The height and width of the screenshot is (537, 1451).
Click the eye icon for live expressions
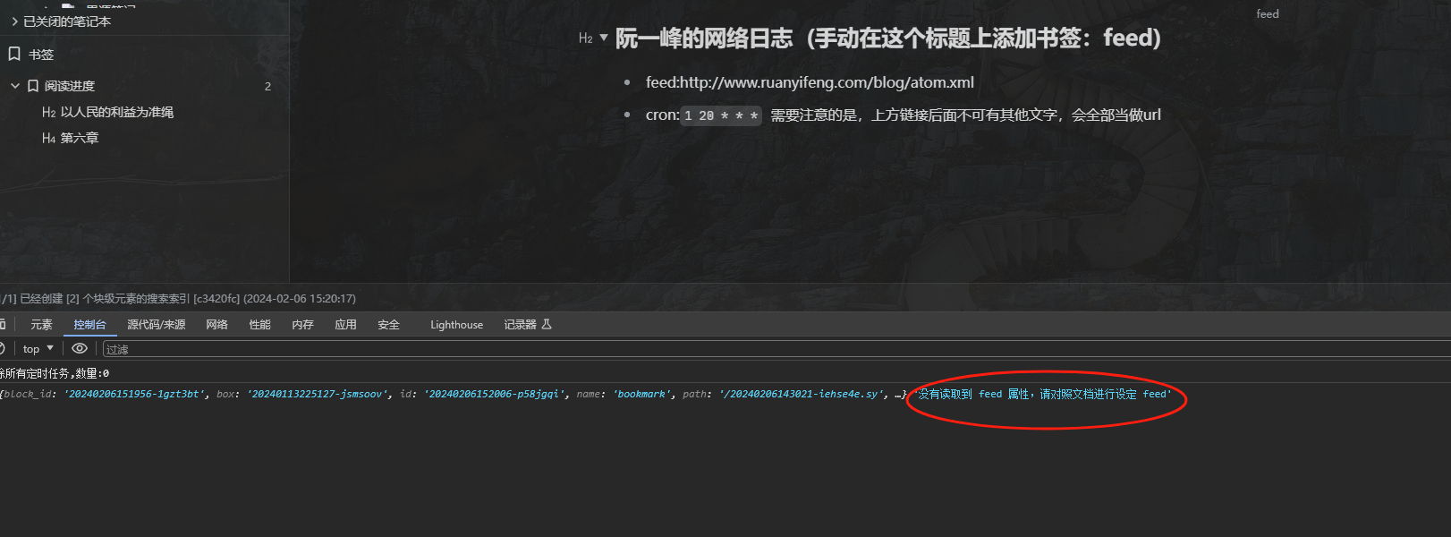click(80, 349)
